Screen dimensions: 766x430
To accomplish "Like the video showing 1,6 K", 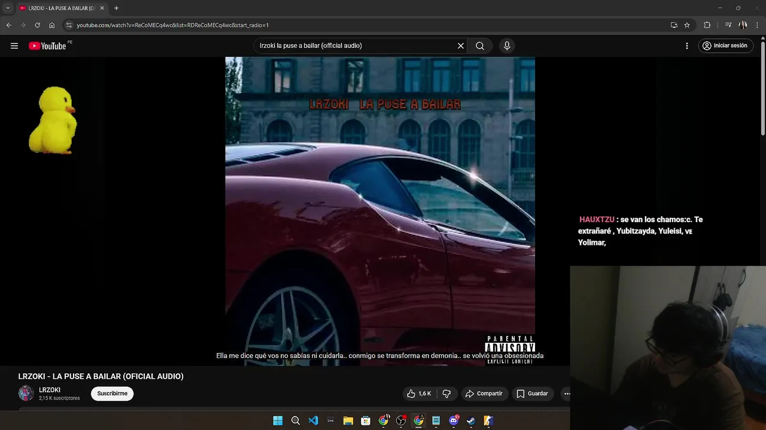I will (419, 394).
